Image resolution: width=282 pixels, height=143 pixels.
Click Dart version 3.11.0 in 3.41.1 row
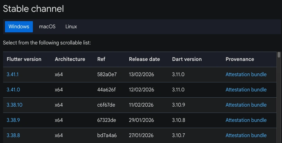point(178,75)
